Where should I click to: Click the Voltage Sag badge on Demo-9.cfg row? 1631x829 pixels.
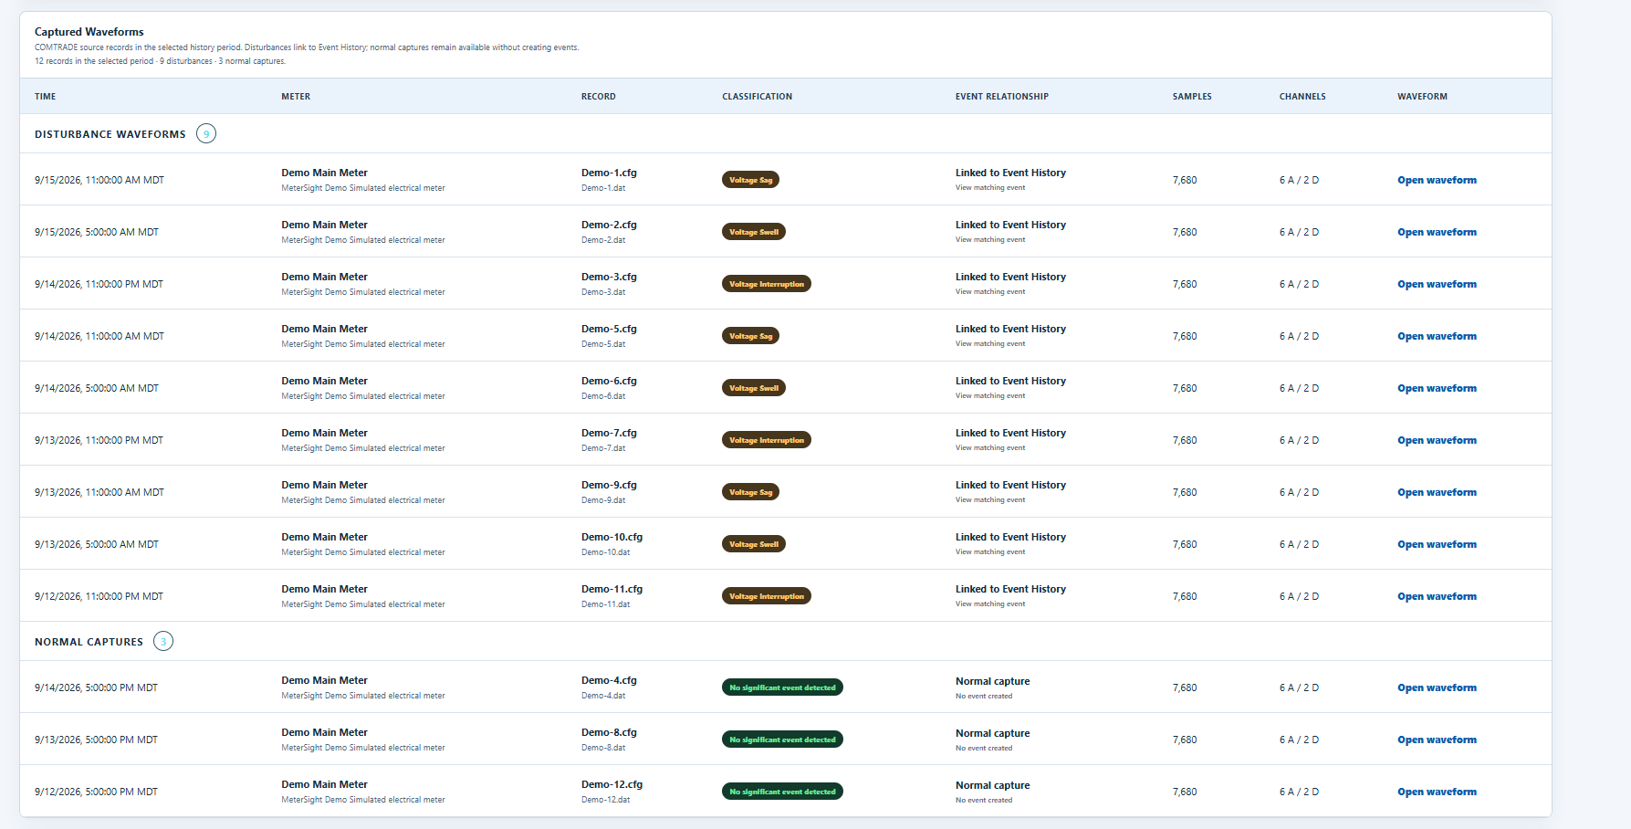750,492
